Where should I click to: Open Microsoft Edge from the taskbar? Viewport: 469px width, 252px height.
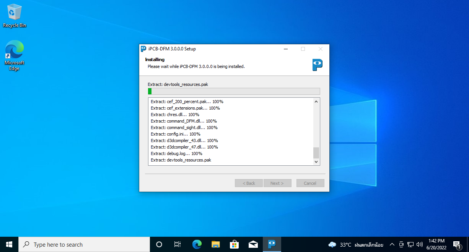click(x=197, y=244)
